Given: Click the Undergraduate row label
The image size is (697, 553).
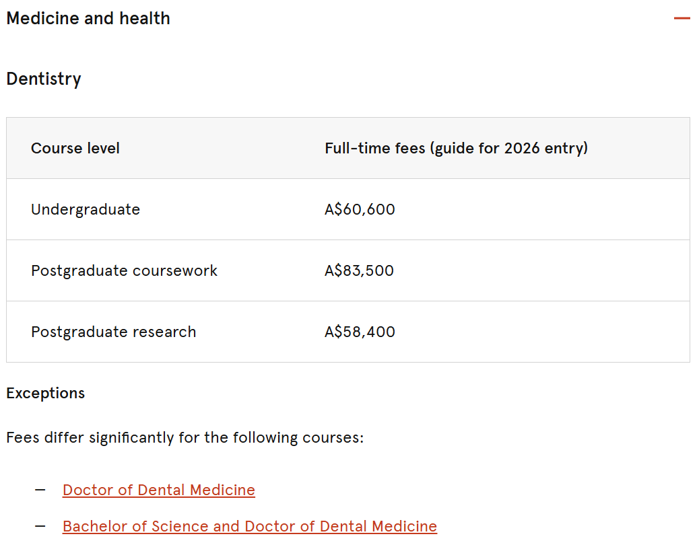Looking at the screenshot, I should coord(86,209).
